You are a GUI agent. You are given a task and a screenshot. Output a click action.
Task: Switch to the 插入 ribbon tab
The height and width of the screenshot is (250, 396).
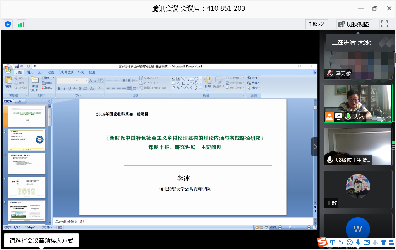point(30,72)
